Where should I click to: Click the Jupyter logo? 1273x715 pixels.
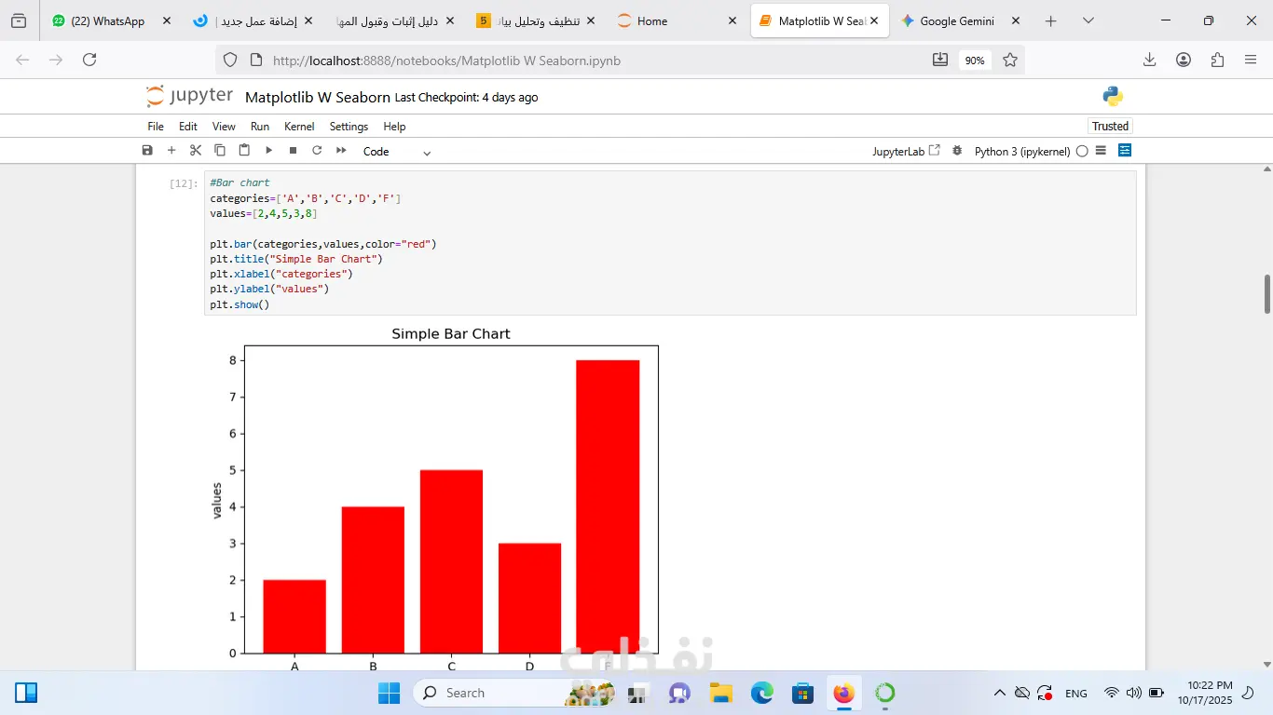tap(189, 96)
